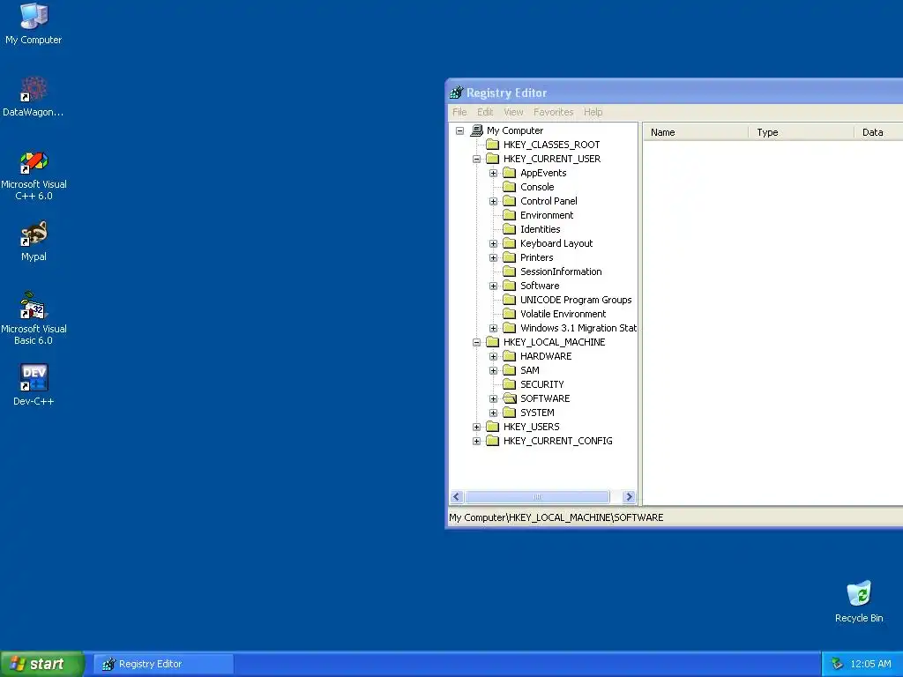Click the tree scrollbar right arrow

pos(629,497)
